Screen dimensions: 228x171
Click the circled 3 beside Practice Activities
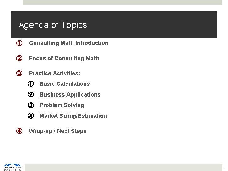point(19,73)
